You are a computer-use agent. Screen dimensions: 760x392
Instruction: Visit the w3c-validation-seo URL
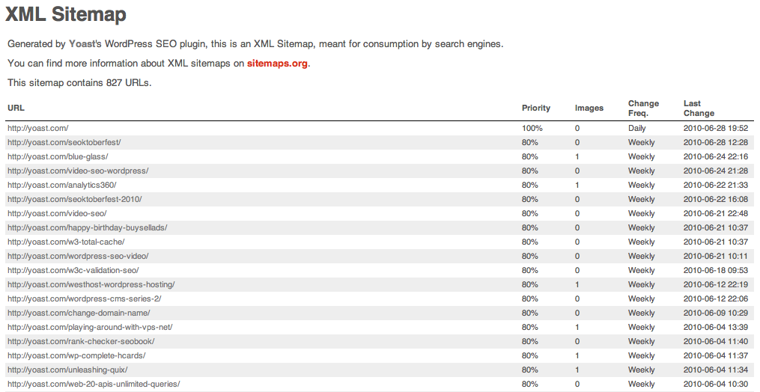tap(73, 270)
